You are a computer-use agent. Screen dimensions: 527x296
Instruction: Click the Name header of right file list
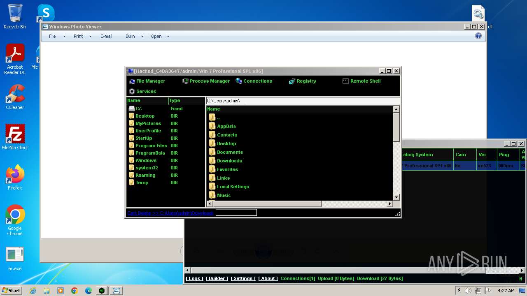[x=300, y=109]
